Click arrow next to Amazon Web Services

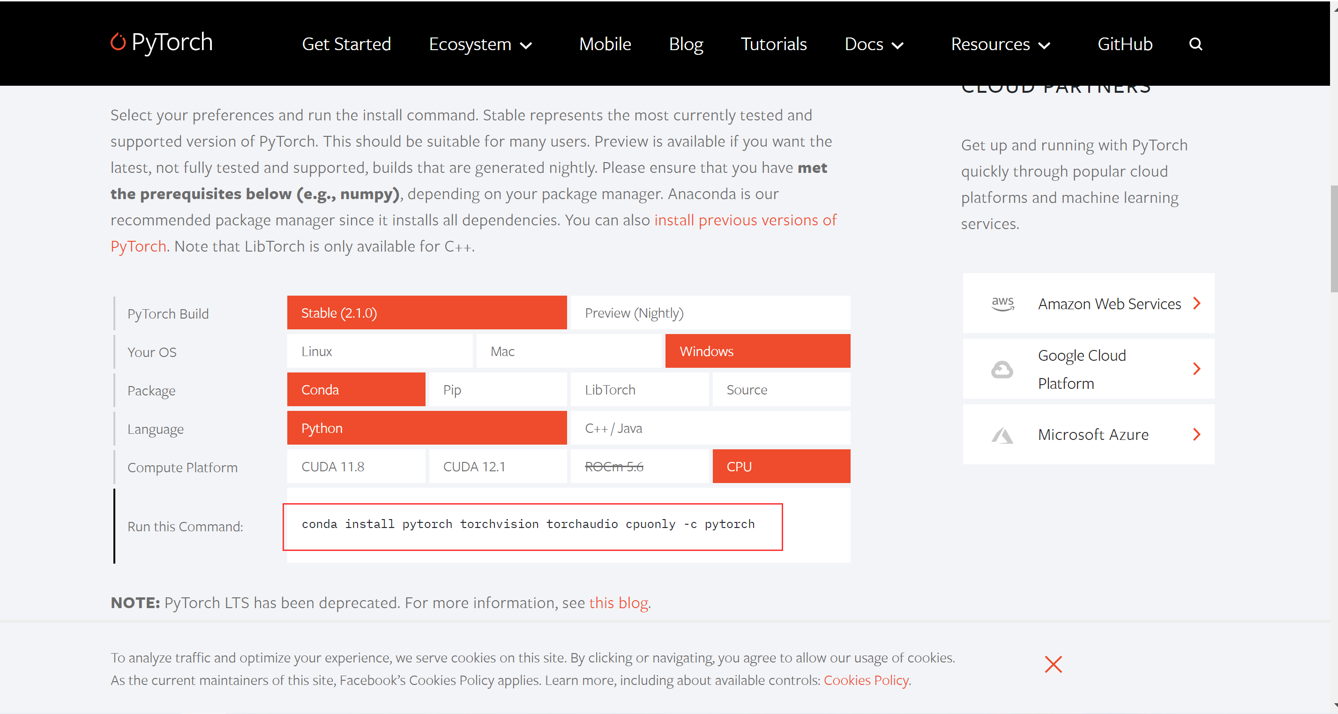(x=1197, y=303)
